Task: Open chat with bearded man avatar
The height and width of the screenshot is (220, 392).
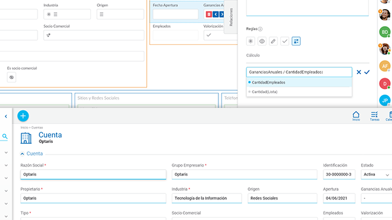Action: 385,15
